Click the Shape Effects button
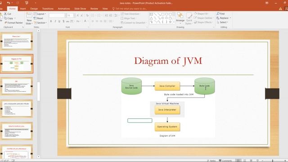Screen dimensions: 288x162 pyautogui.click(x=203, y=22)
